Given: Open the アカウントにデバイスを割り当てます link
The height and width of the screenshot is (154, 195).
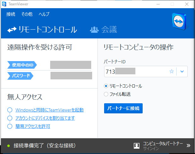Looking at the screenshot, I should (x=45, y=118).
